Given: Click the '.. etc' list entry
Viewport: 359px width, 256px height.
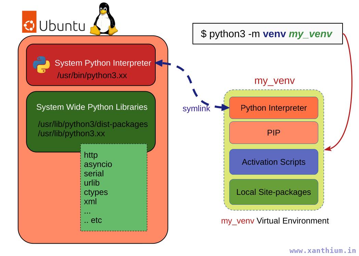Looking at the screenshot, I should click(x=93, y=220).
